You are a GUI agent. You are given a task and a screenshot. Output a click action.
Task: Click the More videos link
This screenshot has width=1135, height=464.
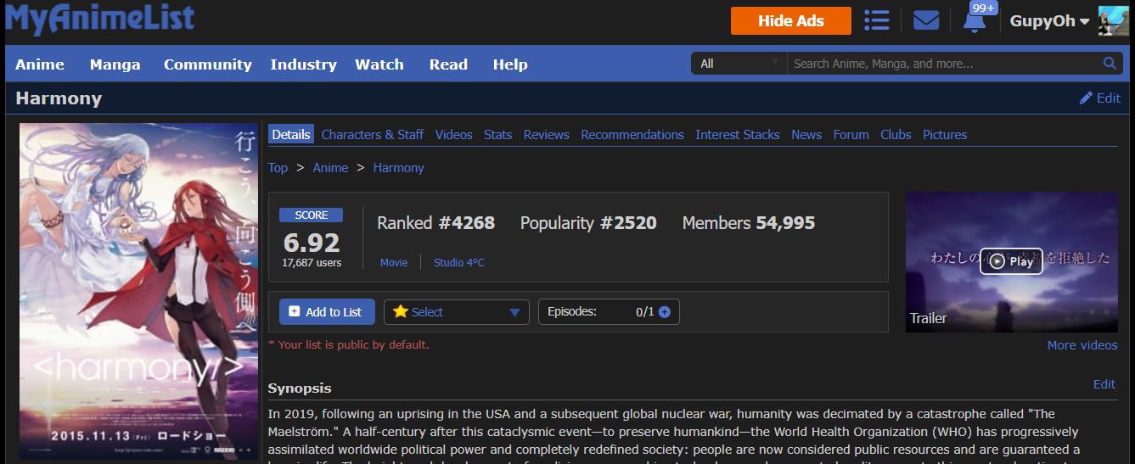(1082, 345)
